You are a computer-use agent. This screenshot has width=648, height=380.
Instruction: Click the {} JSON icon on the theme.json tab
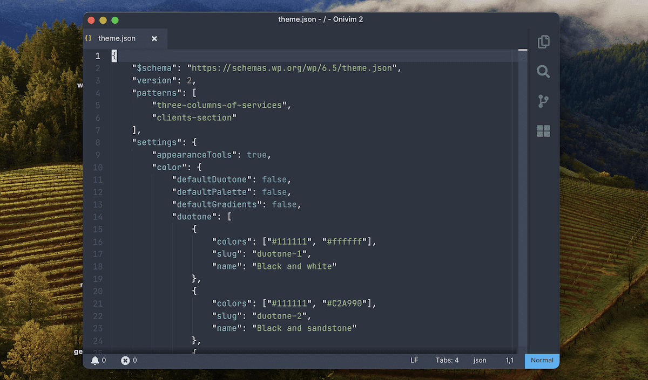[x=88, y=38]
